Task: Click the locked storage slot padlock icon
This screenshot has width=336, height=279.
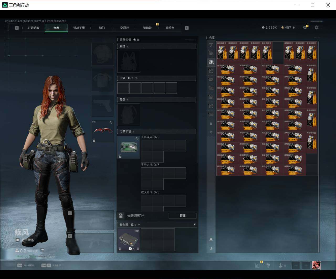Action: pos(211,124)
